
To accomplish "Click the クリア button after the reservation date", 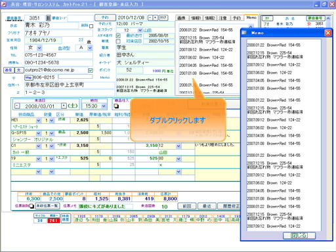I will point(163,18).
